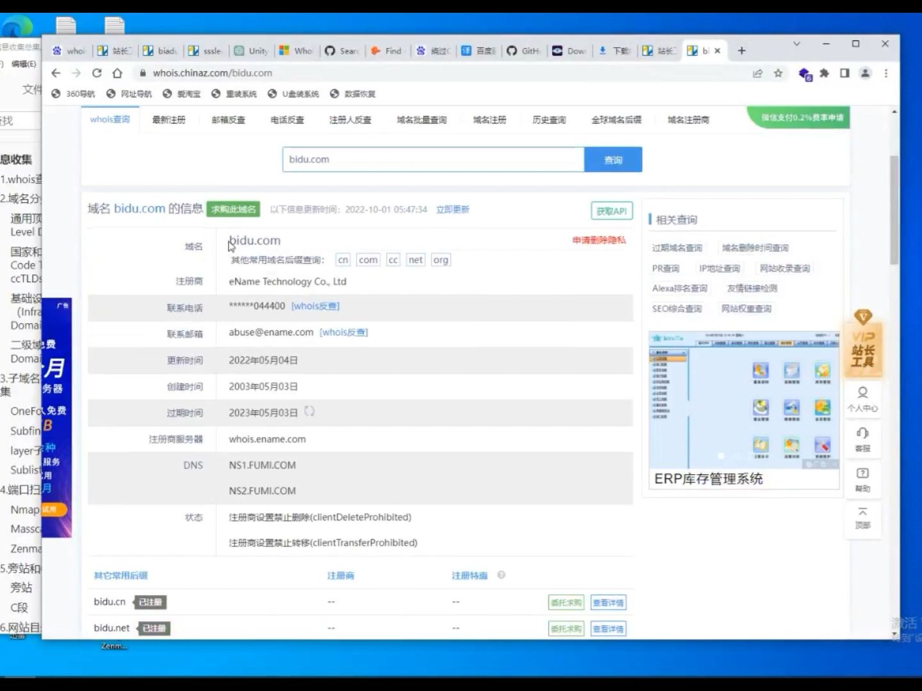Switch to the Find browser tab
922x691 pixels.
click(387, 51)
